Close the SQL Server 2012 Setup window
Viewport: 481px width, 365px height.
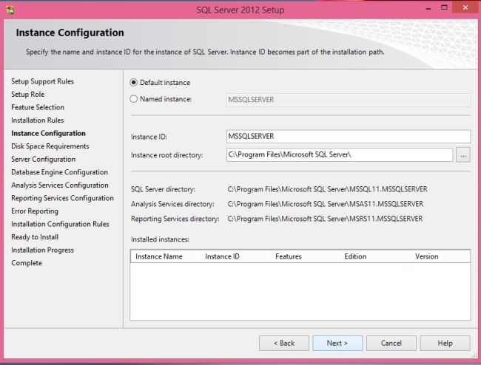pos(465,7)
